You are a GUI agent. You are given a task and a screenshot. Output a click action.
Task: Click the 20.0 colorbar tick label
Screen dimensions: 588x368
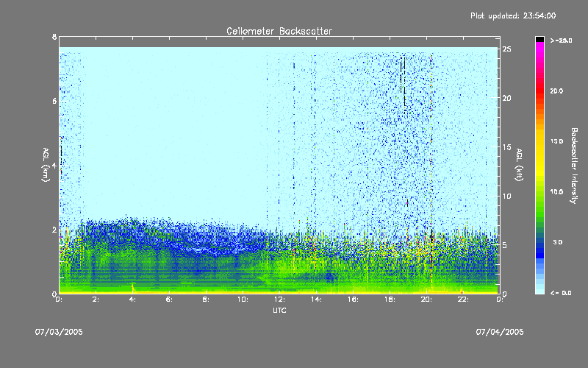(556, 91)
